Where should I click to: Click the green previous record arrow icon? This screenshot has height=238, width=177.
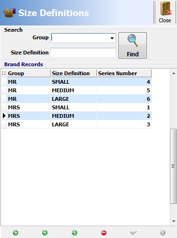coord(16,233)
